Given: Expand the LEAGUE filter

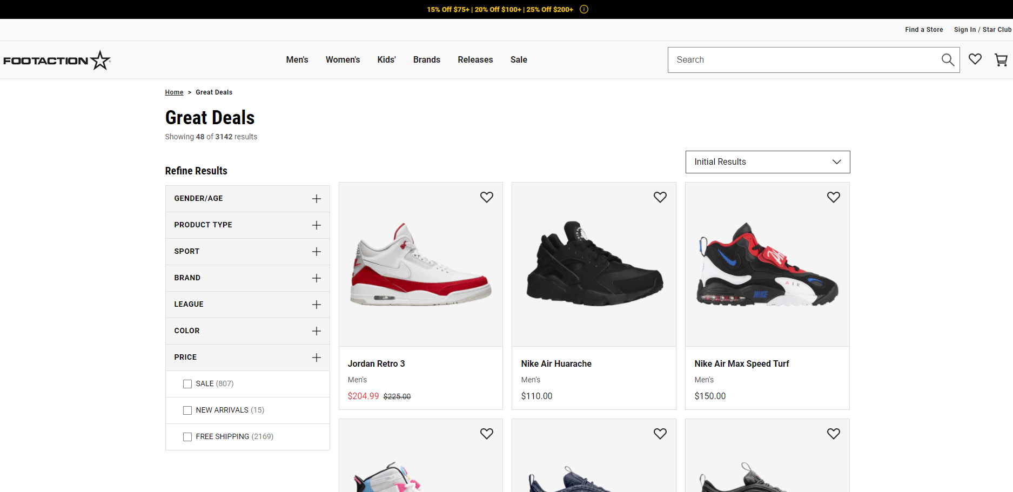Looking at the screenshot, I should (x=247, y=305).
